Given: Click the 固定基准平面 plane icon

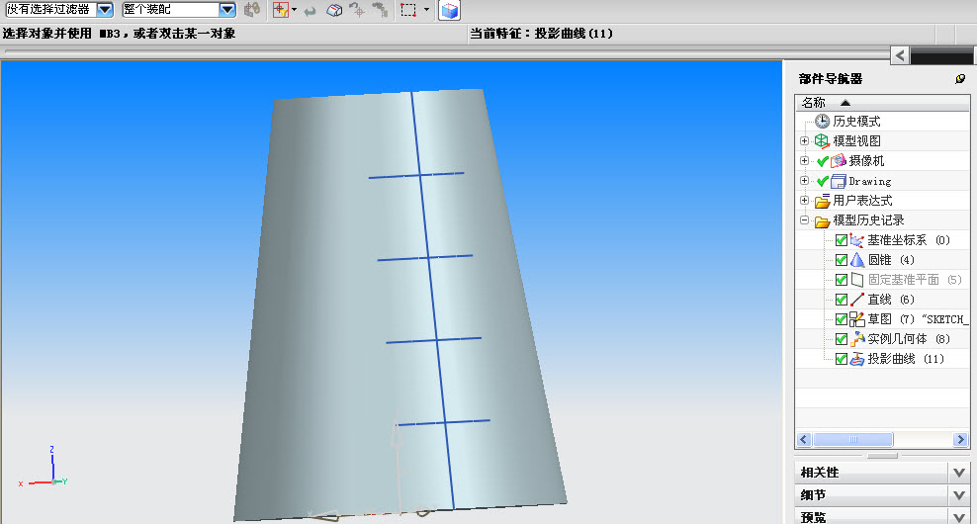Looking at the screenshot, I should coord(856,280).
